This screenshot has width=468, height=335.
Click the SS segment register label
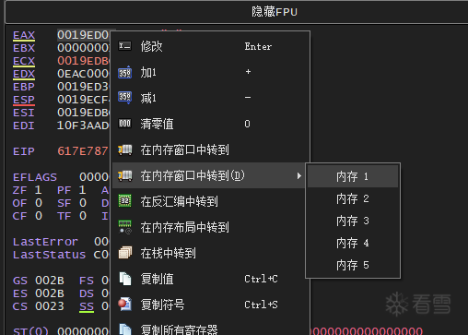[87, 306]
